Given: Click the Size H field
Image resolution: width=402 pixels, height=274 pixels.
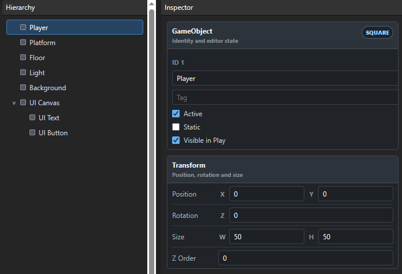Looking at the screenshot, I should [x=356, y=236].
